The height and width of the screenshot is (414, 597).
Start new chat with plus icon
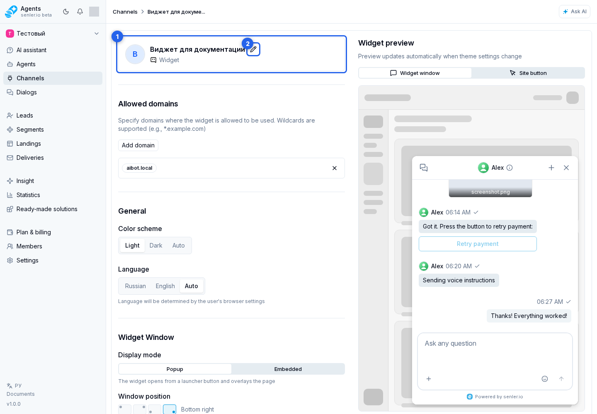(x=551, y=168)
